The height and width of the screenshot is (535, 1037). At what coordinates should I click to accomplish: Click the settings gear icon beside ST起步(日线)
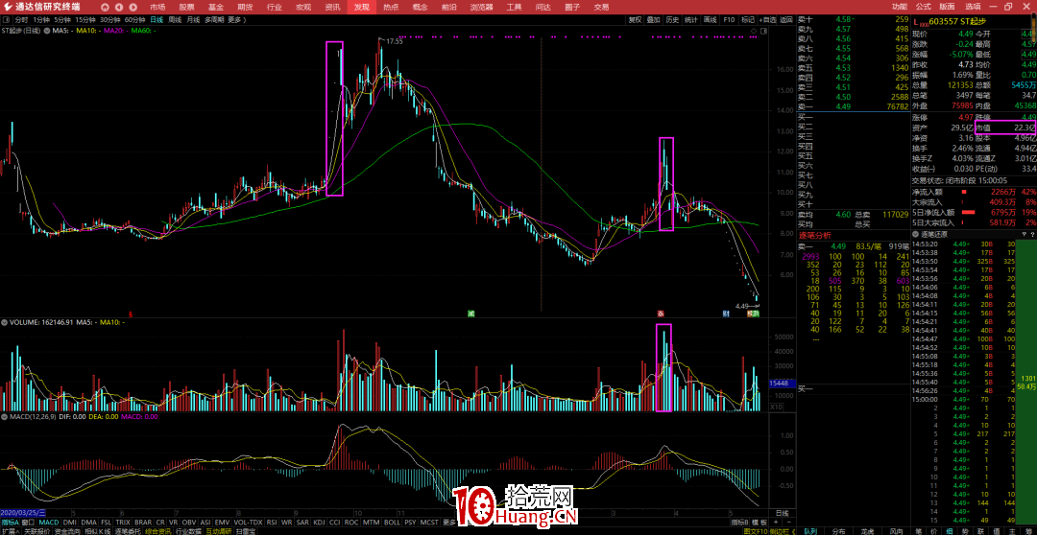[x=46, y=31]
